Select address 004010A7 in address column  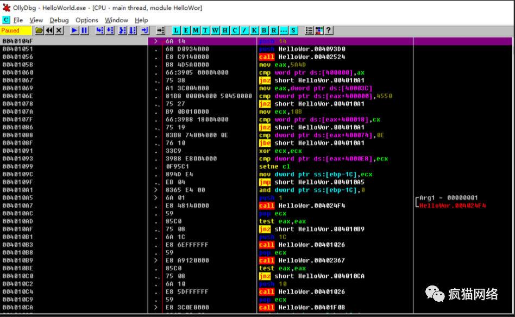coord(18,206)
